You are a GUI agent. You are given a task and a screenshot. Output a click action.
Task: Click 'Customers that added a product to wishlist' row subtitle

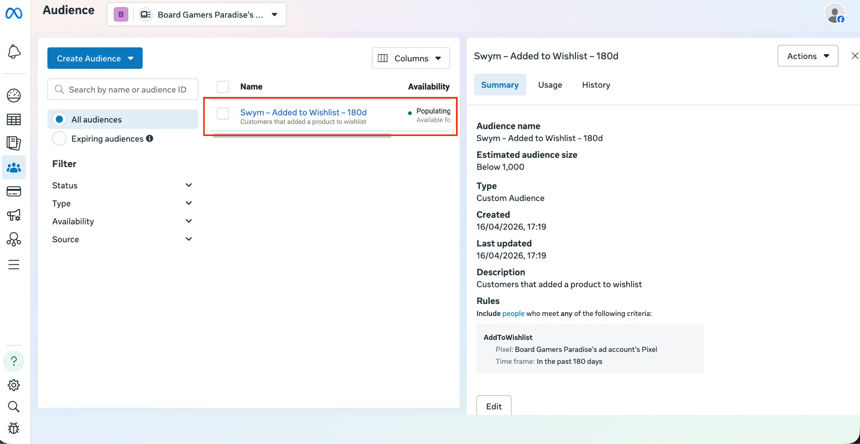tap(303, 122)
